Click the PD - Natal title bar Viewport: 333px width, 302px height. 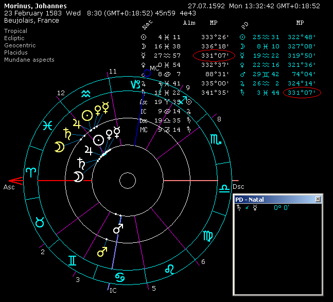[x=273, y=199]
